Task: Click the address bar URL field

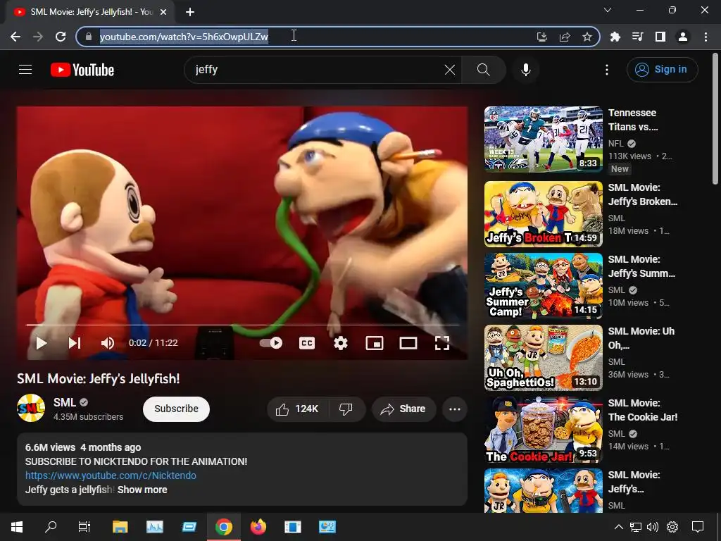Action: pyautogui.click(x=338, y=37)
